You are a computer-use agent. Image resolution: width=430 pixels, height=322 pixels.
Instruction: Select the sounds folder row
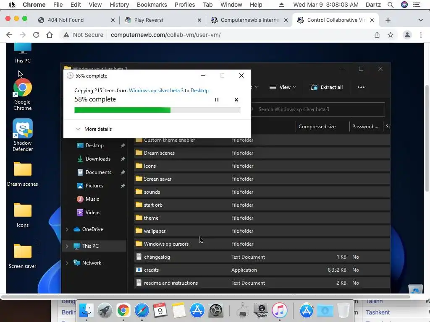pyautogui.click(x=262, y=192)
